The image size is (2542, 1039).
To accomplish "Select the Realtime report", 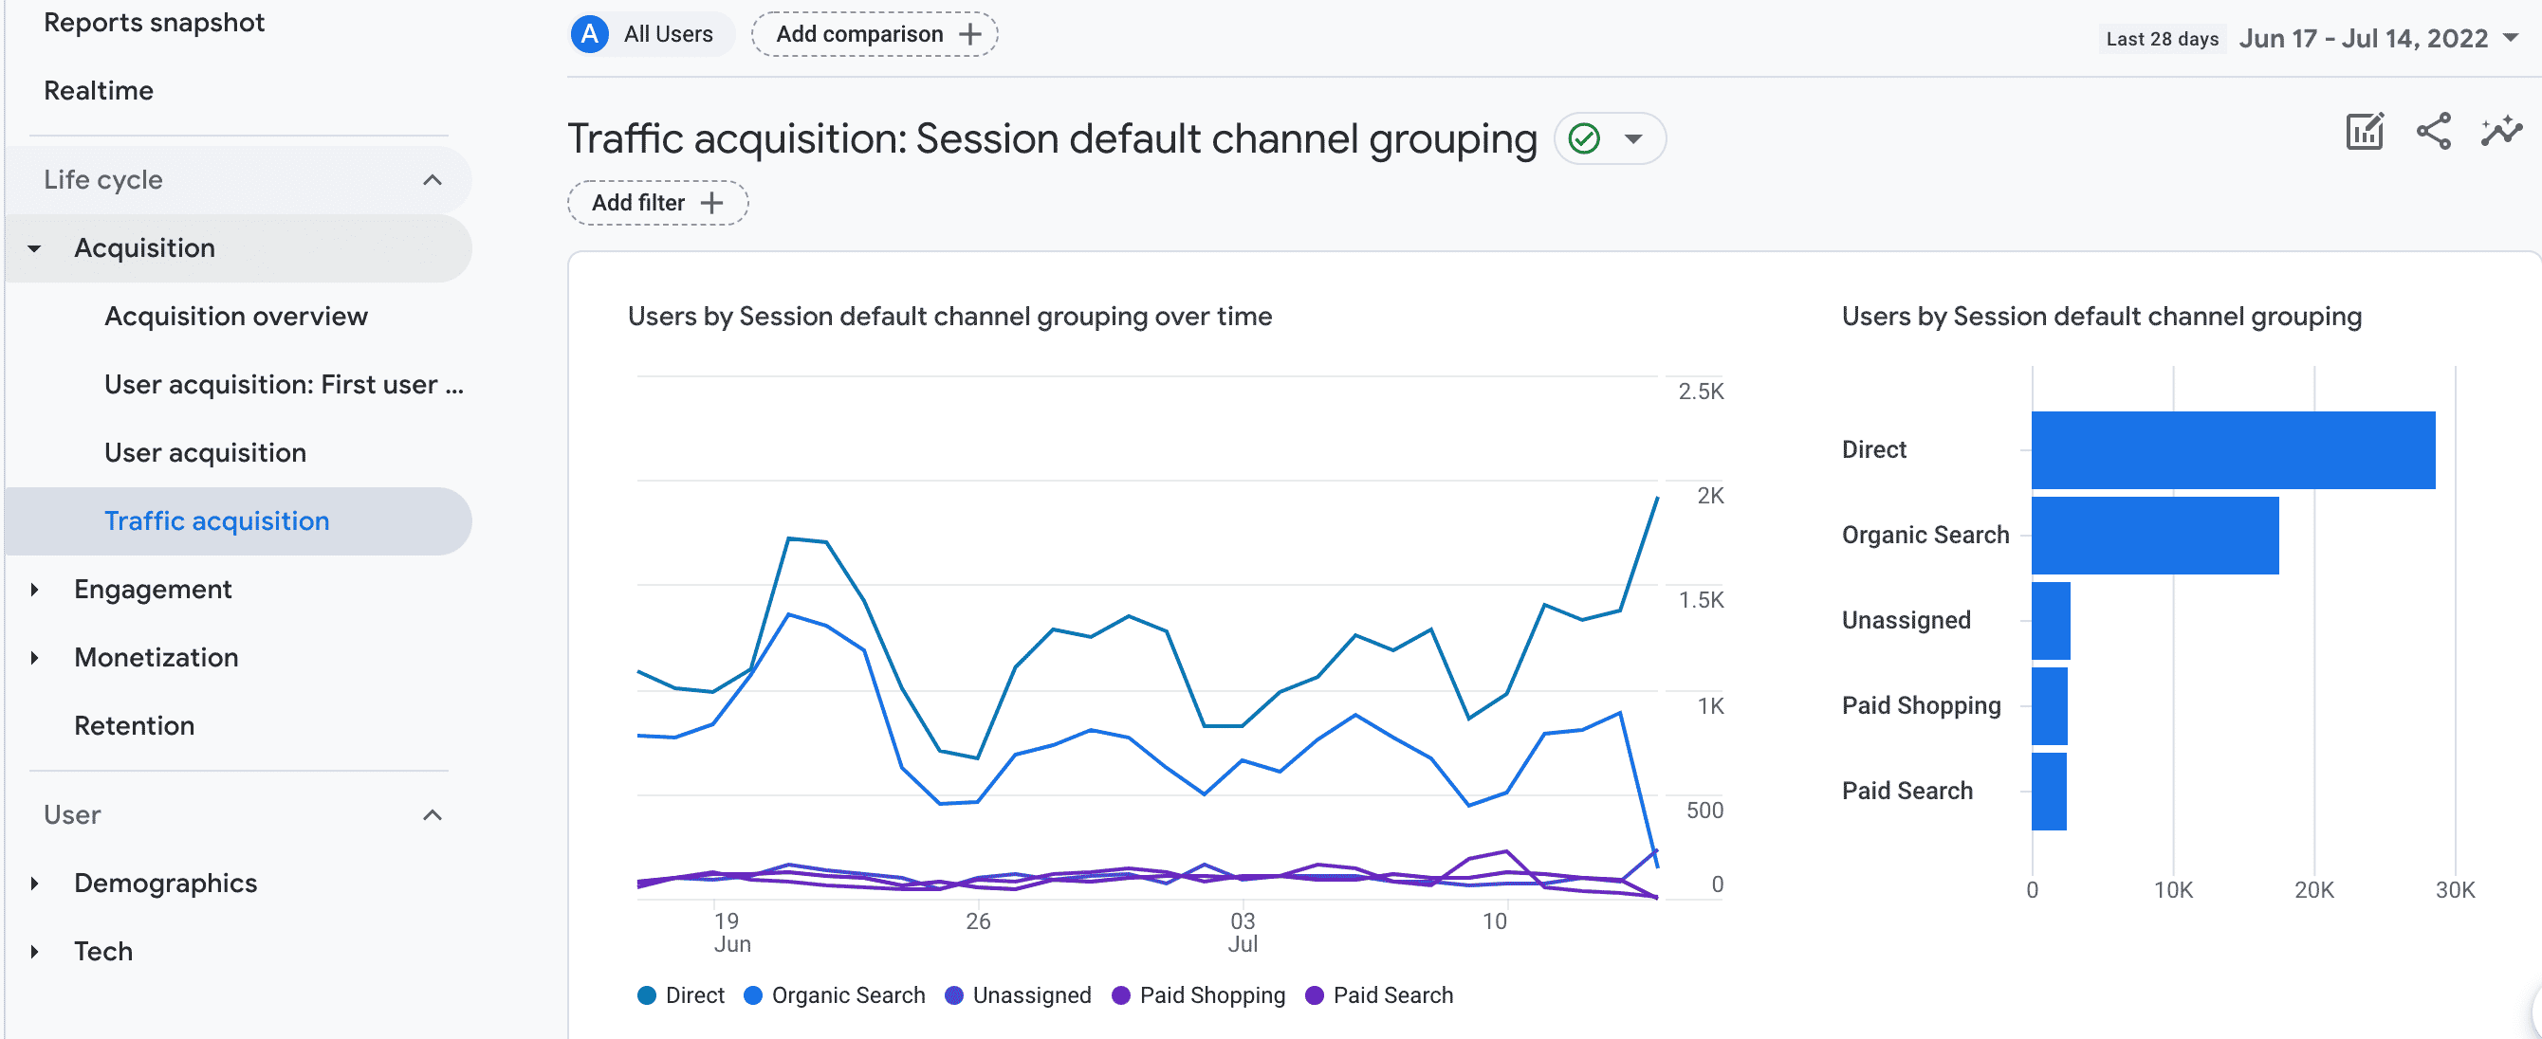I will [99, 91].
